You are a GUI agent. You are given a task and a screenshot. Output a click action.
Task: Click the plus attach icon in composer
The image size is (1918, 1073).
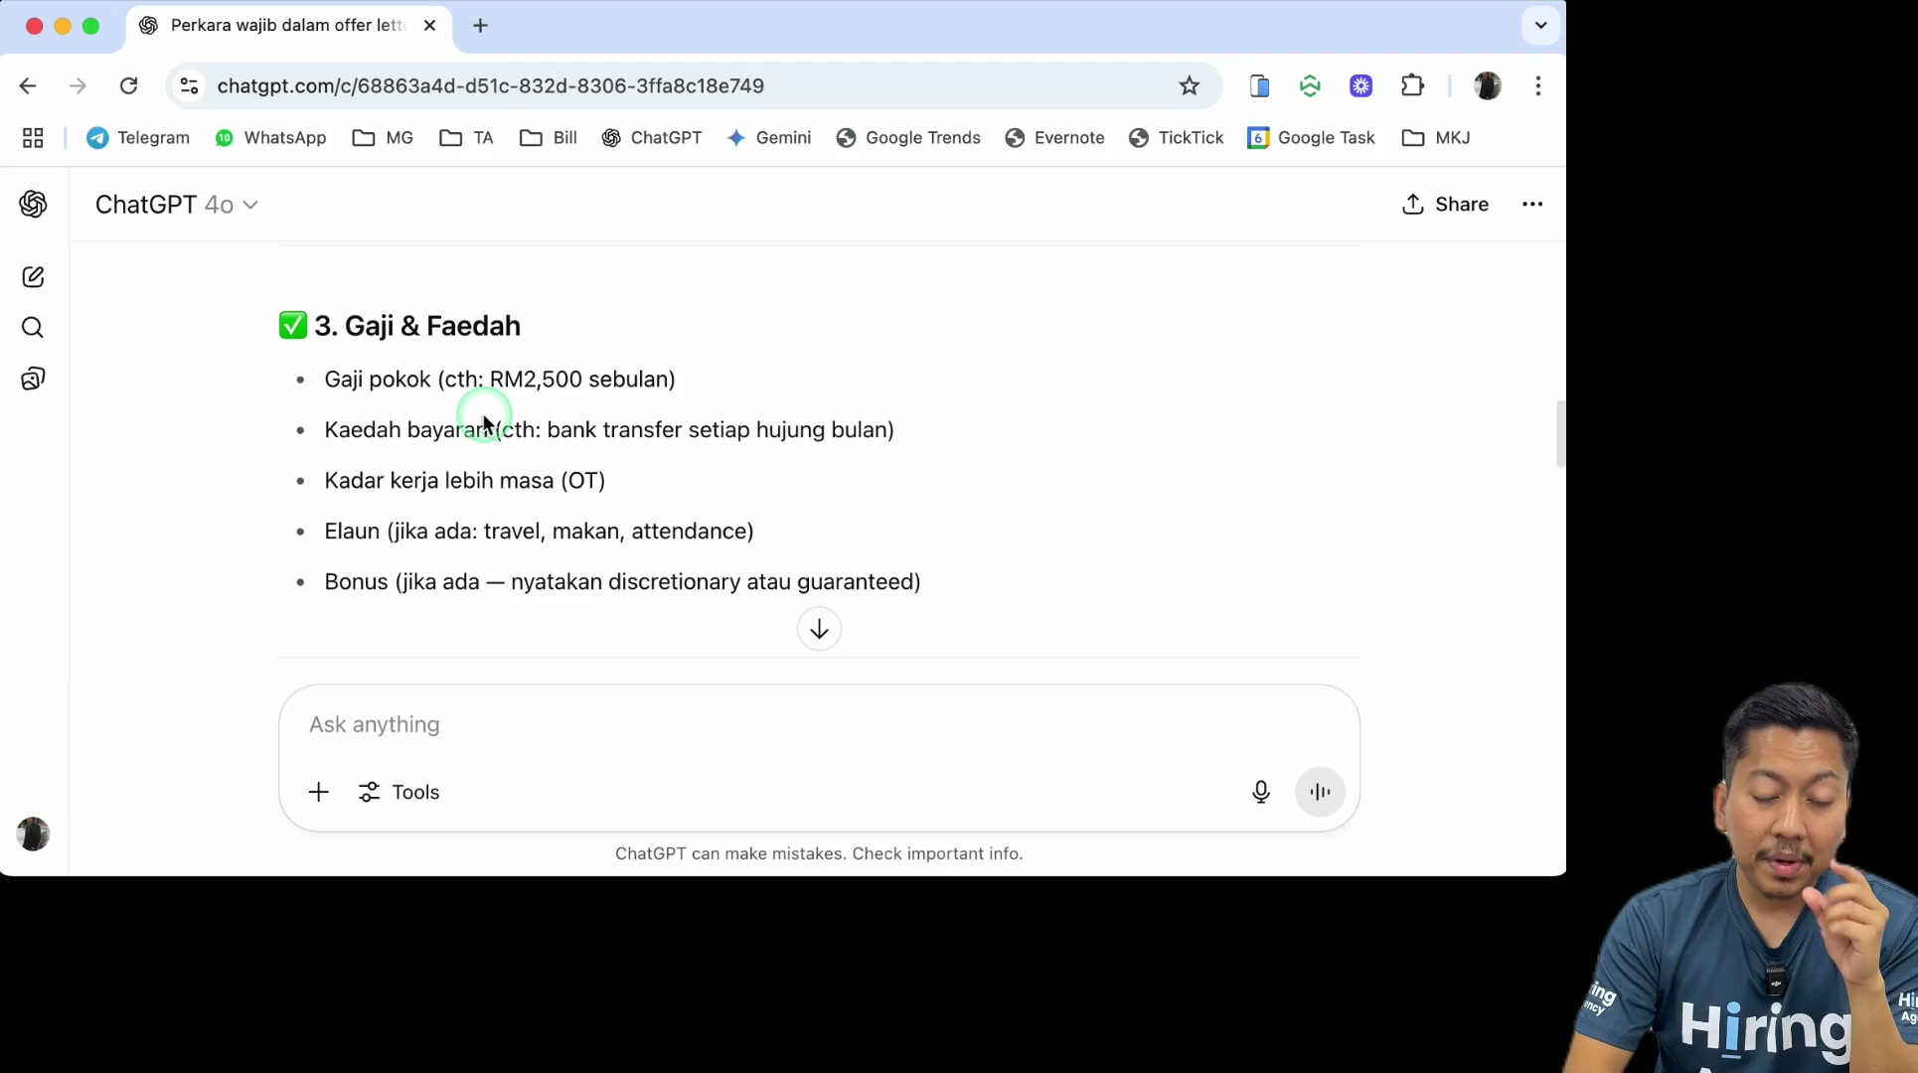(318, 792)
